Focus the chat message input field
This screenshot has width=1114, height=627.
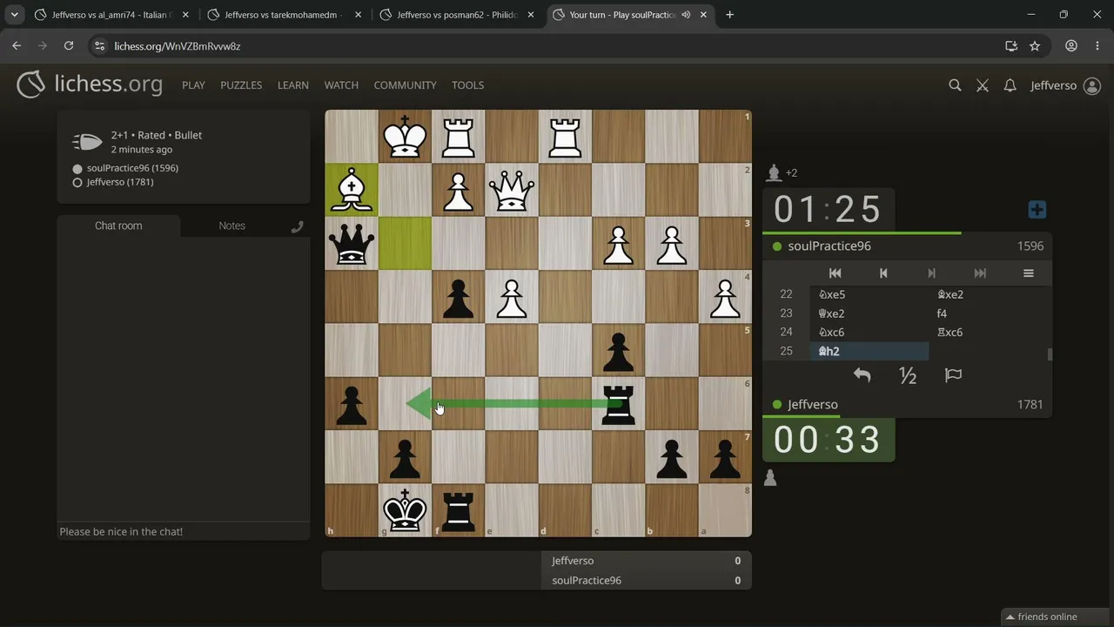(x=183, y=531)
